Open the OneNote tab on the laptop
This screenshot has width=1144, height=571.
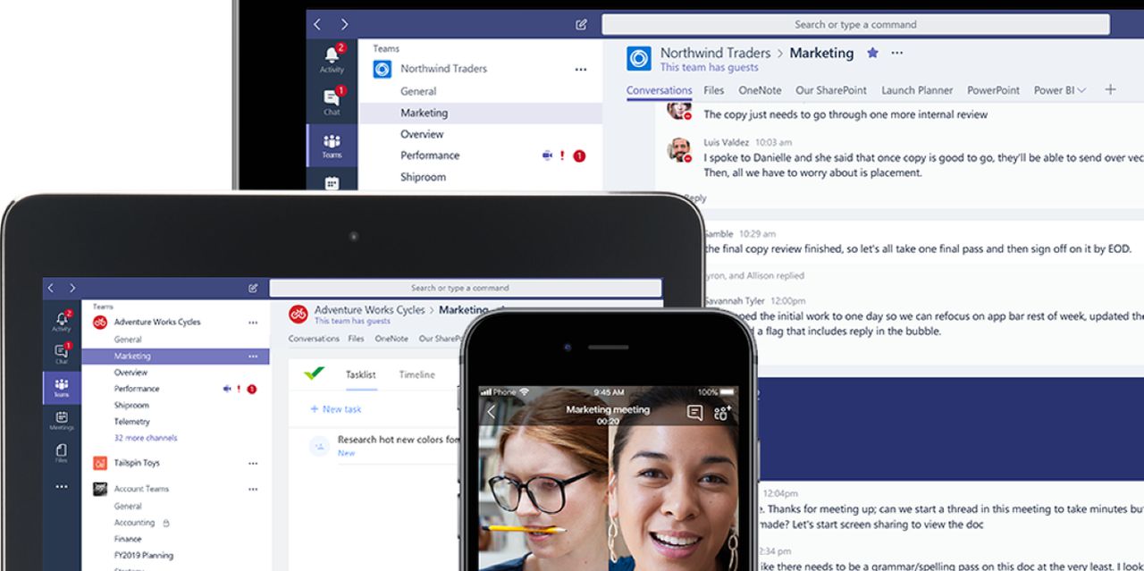[760, 90]
